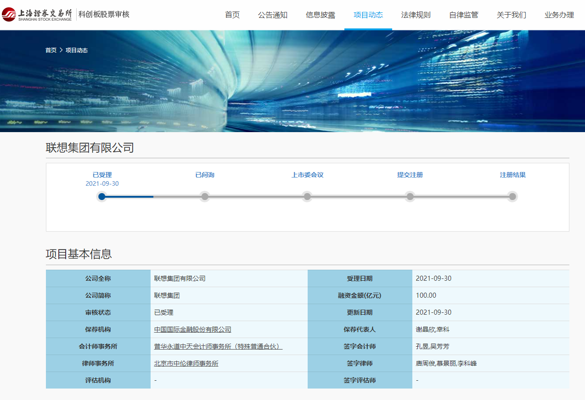
Task: Open the 中国国际金融股份有限公司 sponsor link
Action: (x=193, y=329)
